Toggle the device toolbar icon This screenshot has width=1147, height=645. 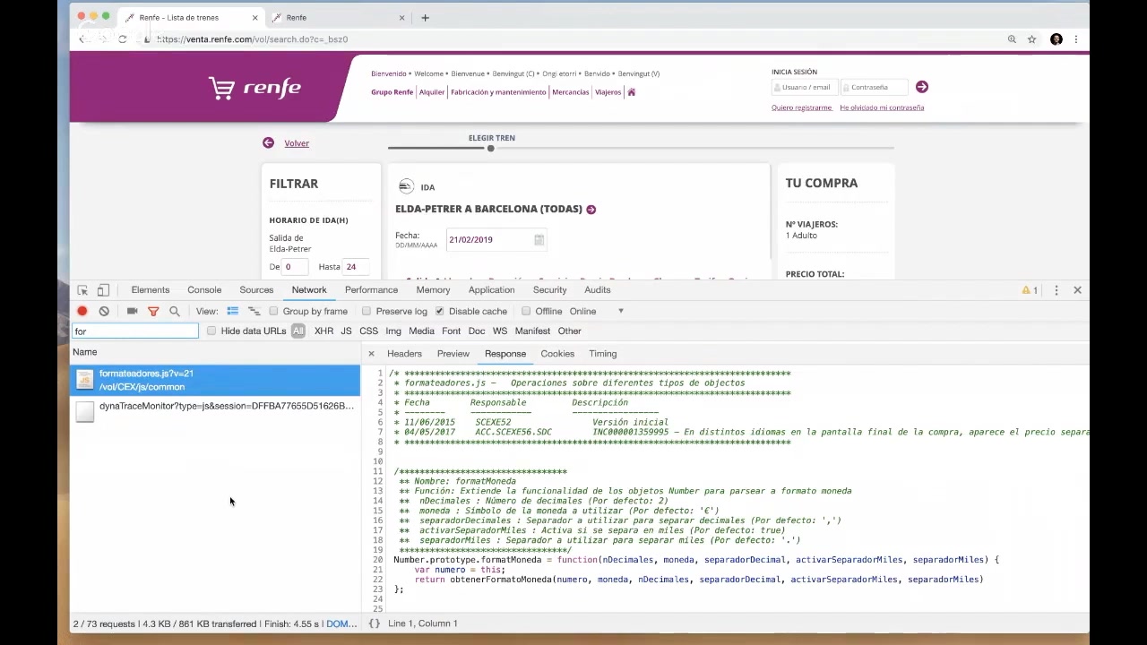click(103, 290)
